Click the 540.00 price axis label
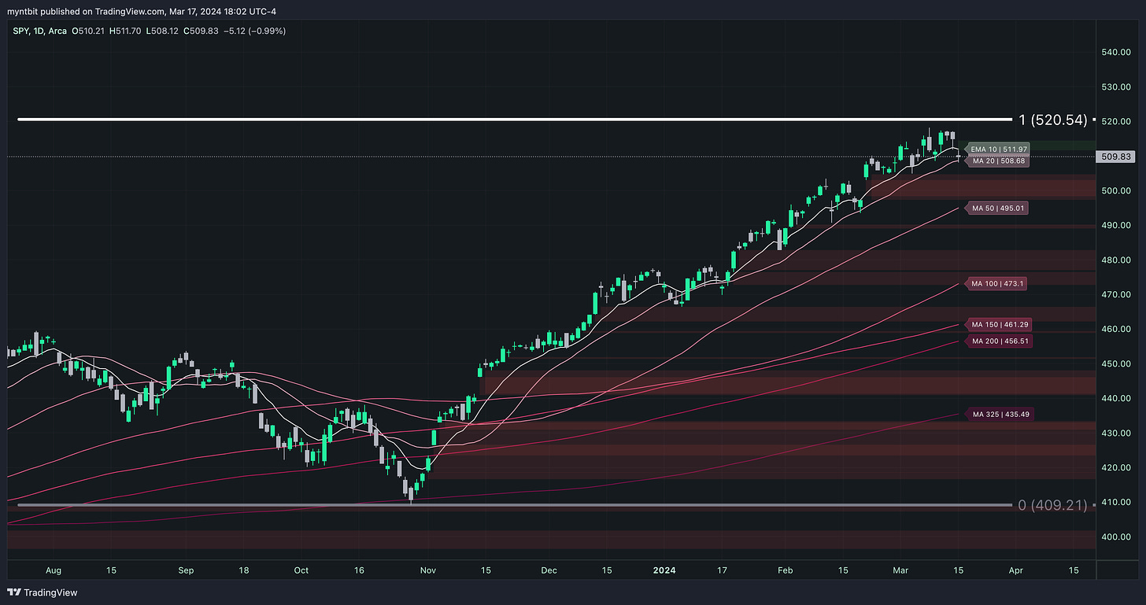Image resolution: width=1146 pixels, height=605 pixels. click(1115, 52)
